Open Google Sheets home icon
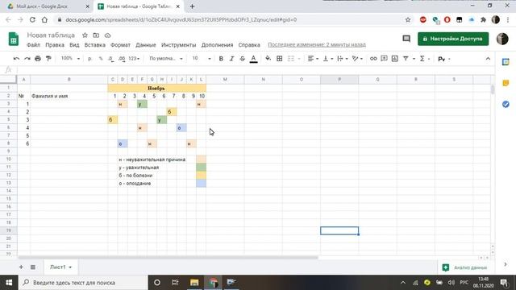 pos(14,39)
